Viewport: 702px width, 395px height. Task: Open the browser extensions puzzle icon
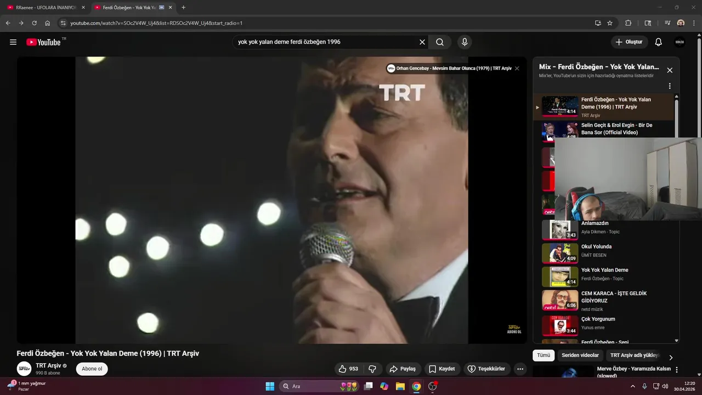coord(629,23)
